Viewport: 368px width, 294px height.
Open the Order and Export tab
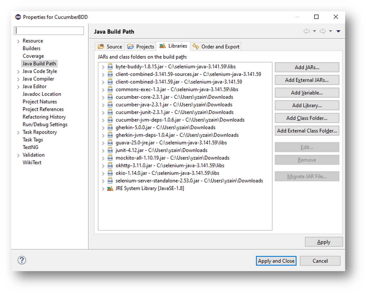[x=216, y=46]
